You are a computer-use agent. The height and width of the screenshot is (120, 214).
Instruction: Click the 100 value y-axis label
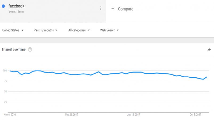point(5,71)
